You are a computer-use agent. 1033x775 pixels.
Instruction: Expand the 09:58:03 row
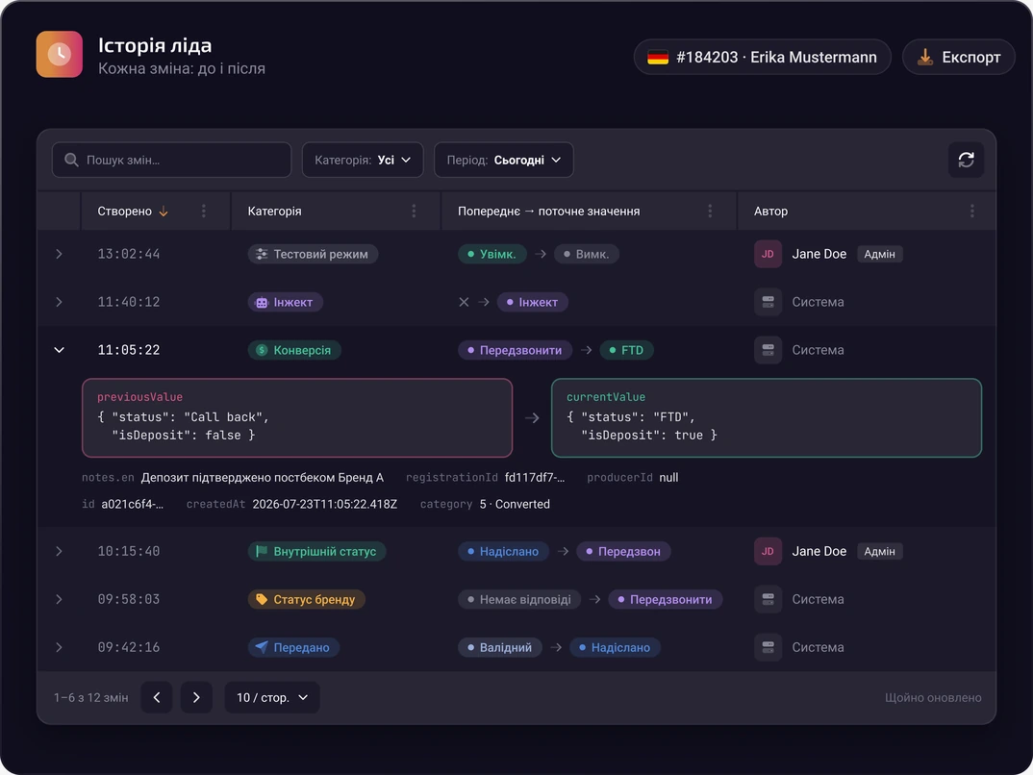pos(59,599)
